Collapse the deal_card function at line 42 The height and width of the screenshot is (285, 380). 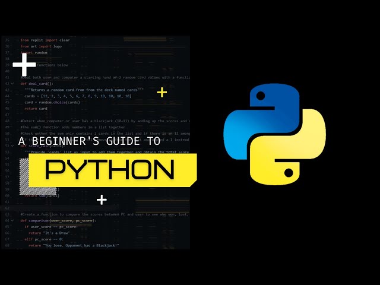pos(12,84)
